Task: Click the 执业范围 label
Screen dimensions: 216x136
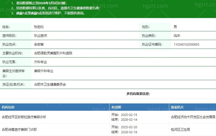Action: [x=9, y=62]
